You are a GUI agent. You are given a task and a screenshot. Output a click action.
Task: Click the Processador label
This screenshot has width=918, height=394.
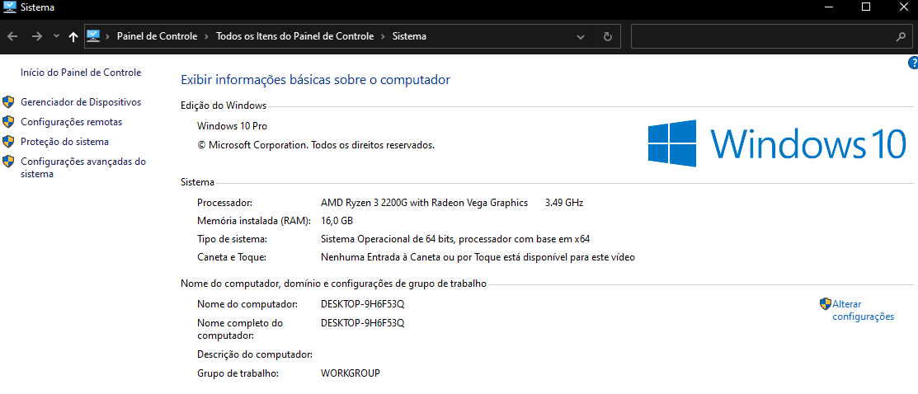point(225,203)
